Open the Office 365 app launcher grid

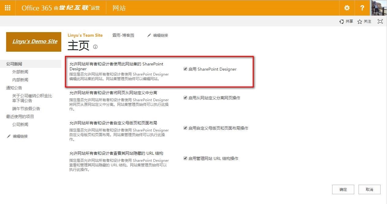[x=8, y=8]
